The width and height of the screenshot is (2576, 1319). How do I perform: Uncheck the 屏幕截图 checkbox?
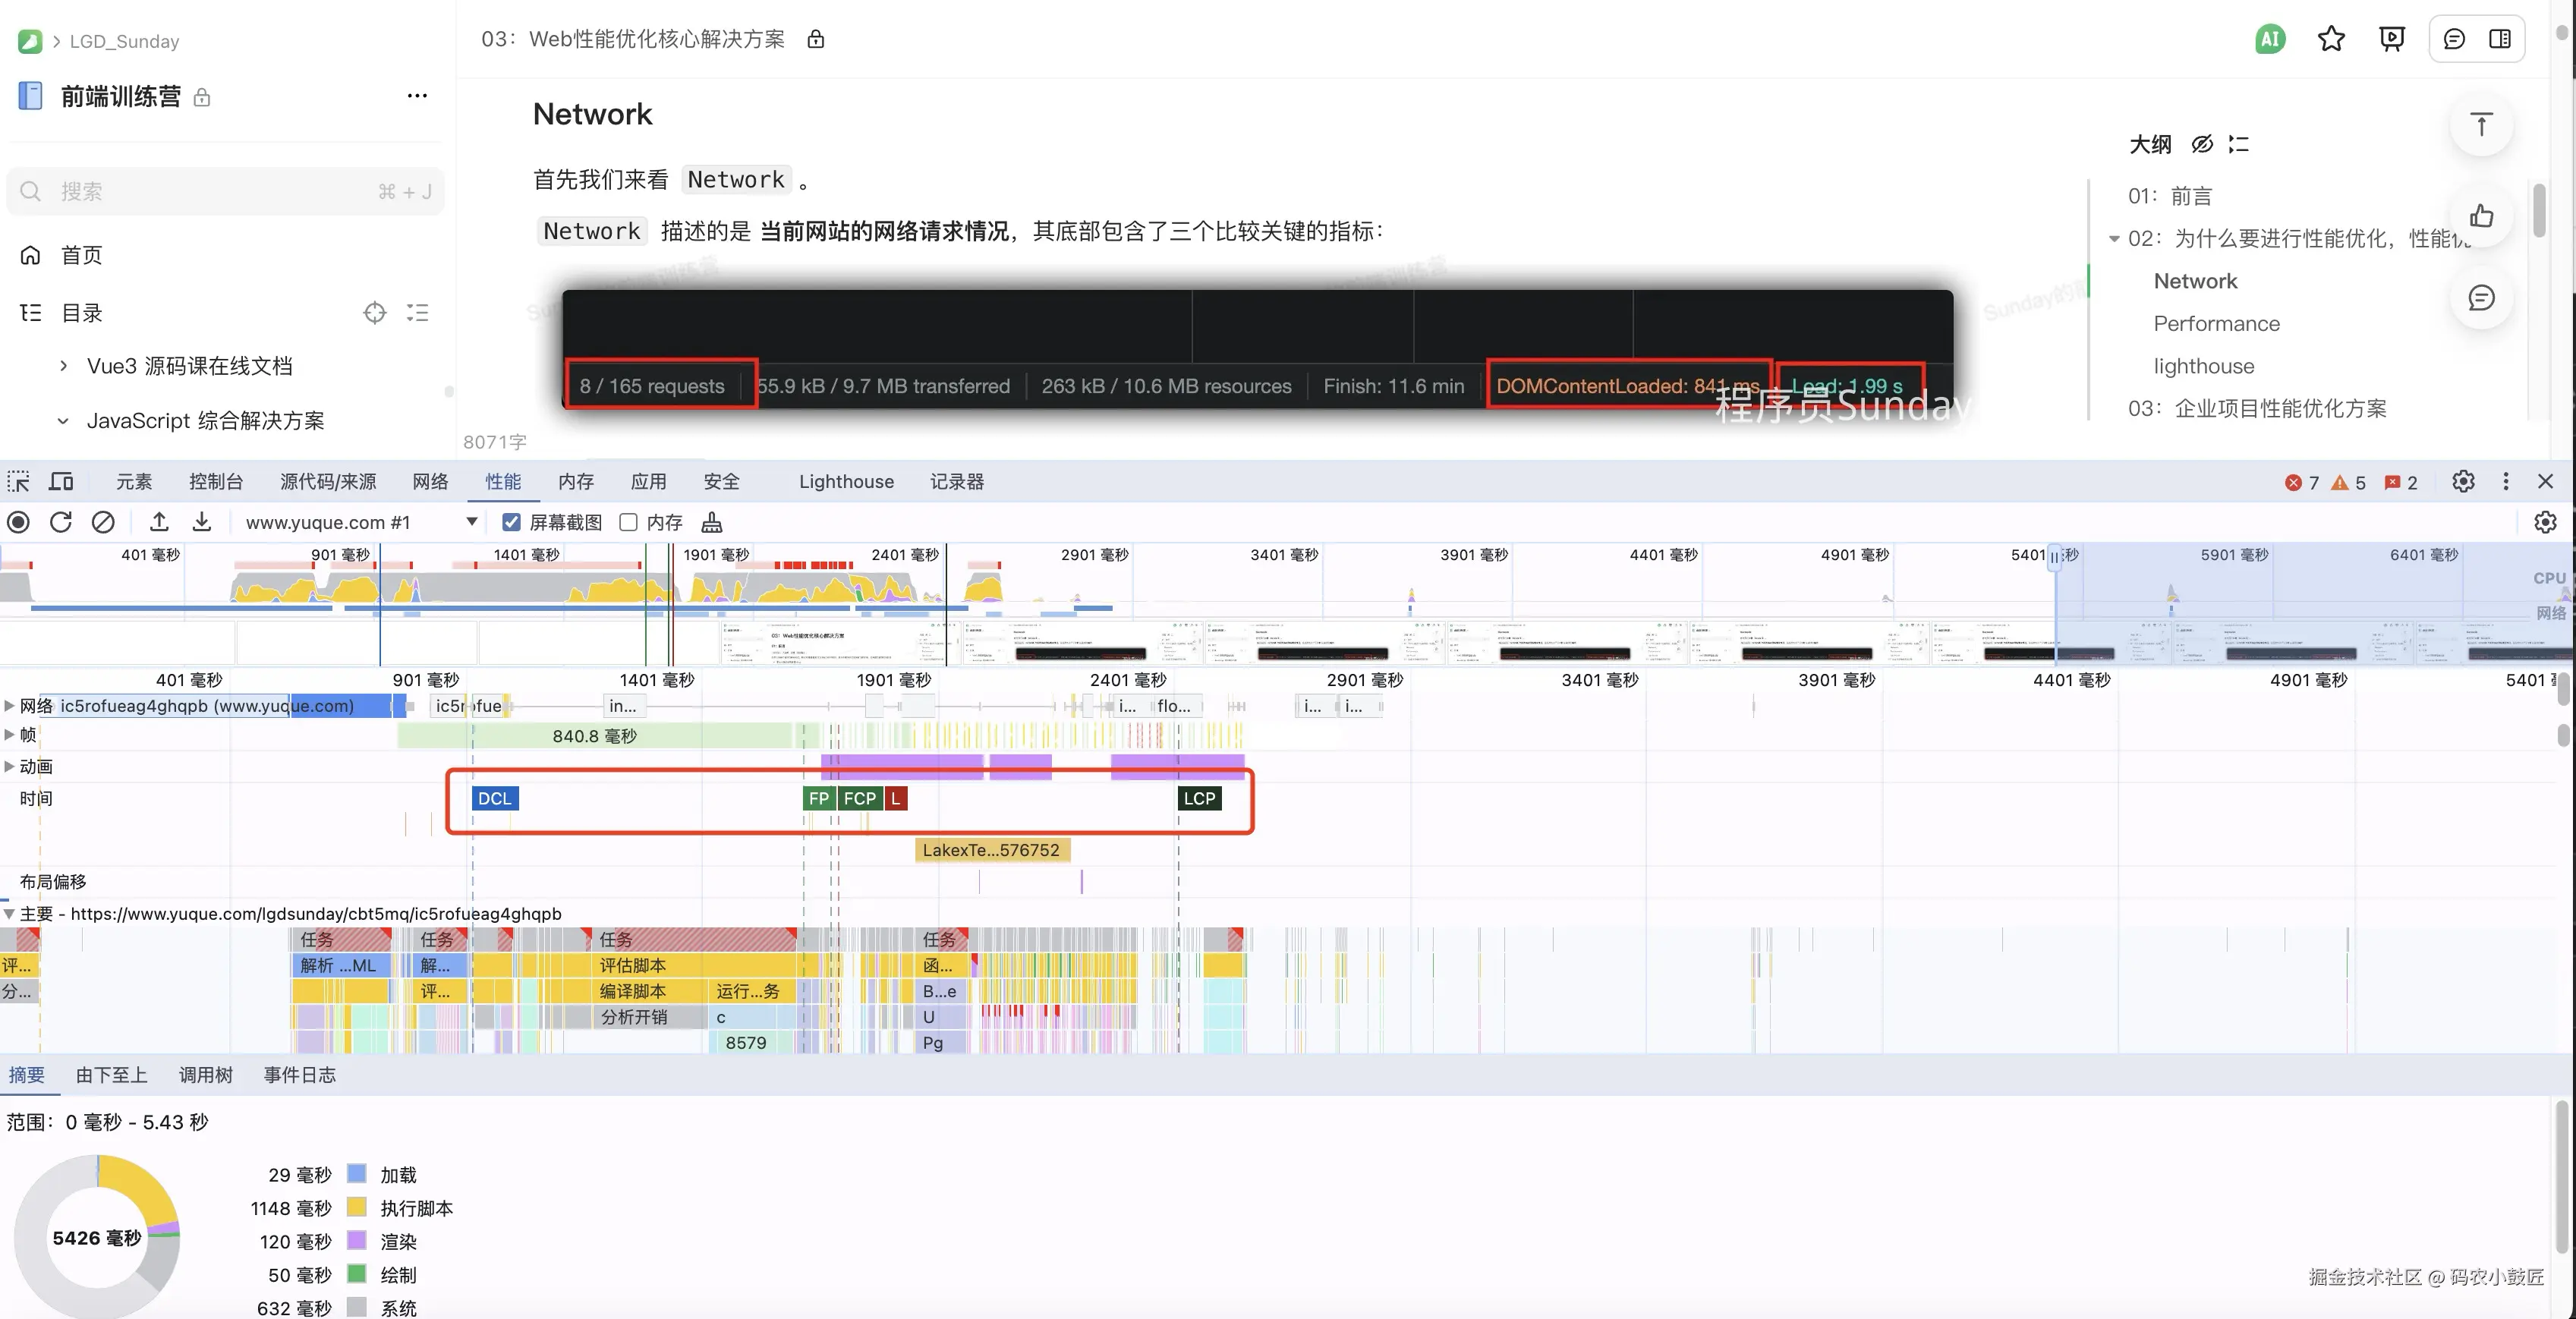511,522
